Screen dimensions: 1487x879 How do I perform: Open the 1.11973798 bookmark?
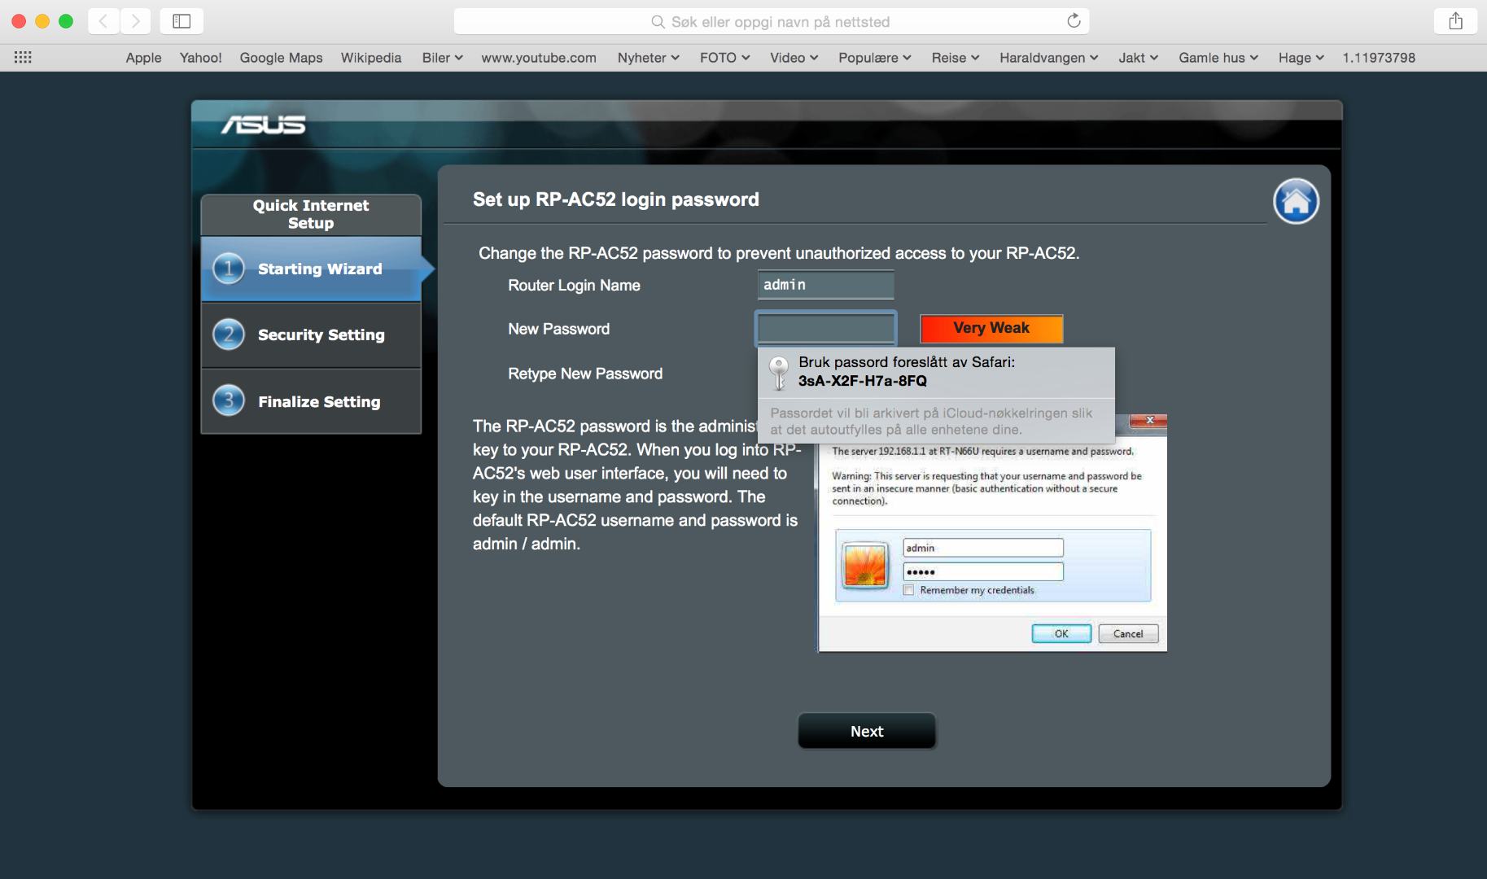click(1379, 58)
